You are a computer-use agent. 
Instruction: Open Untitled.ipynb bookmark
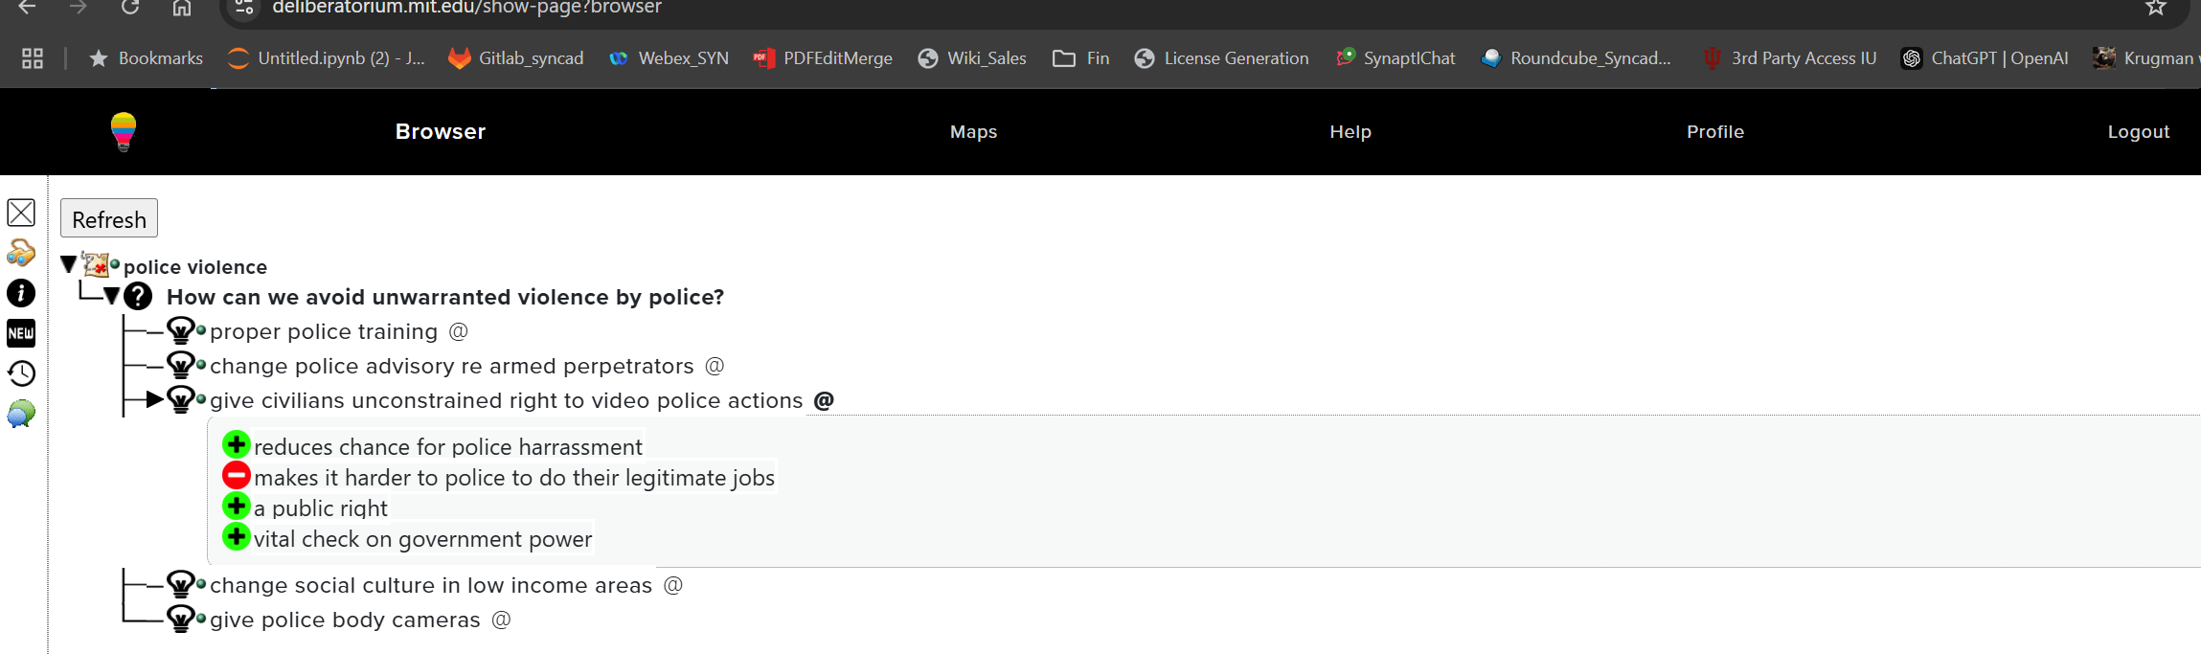pyautogui.click(x=327, y=58)
